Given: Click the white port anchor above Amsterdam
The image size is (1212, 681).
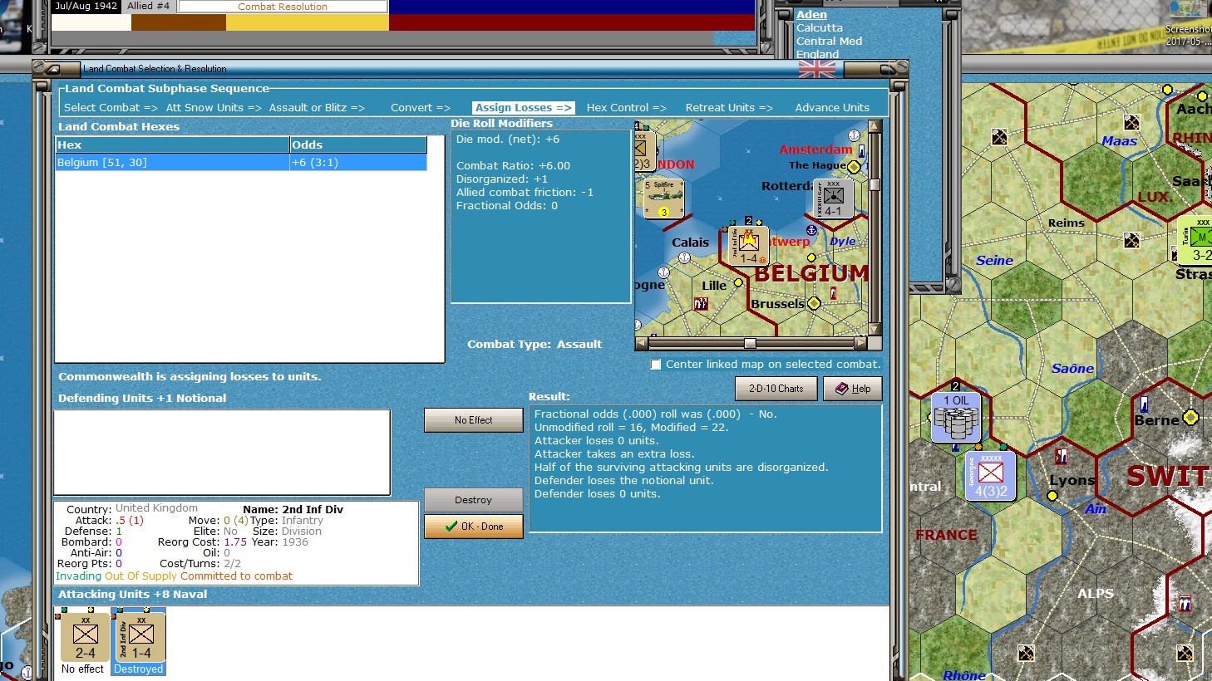Looking at the screenshot, I should click(853, 135).
